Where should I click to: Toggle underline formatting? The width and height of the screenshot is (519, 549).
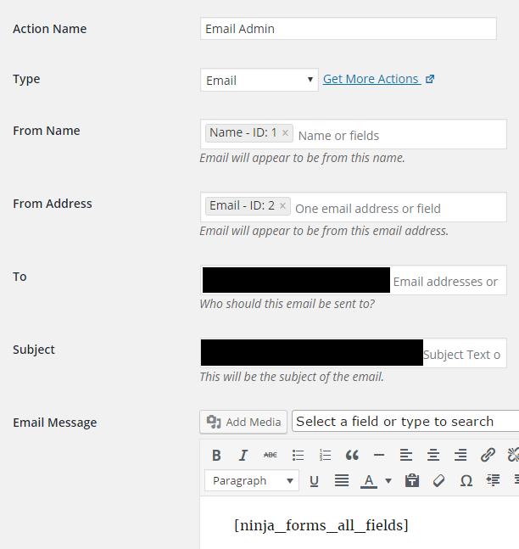[314, 480]
